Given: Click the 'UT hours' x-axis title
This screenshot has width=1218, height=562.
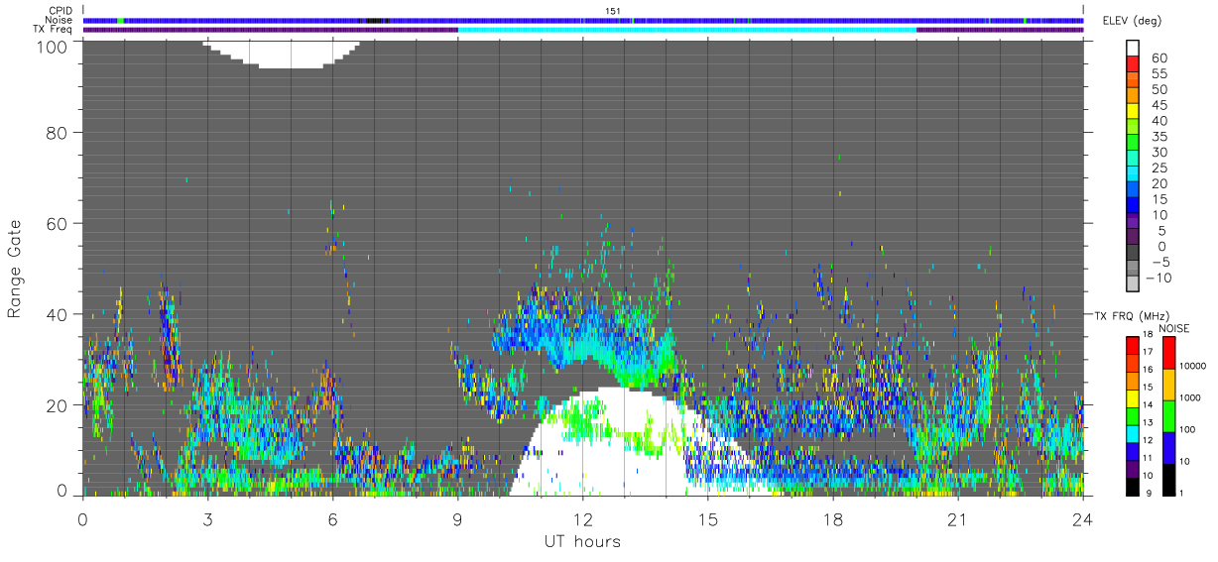Looking at the screenshot, I should tap(582, 542).
